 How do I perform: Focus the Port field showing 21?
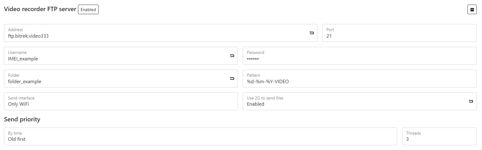click(x=399, y=36)
